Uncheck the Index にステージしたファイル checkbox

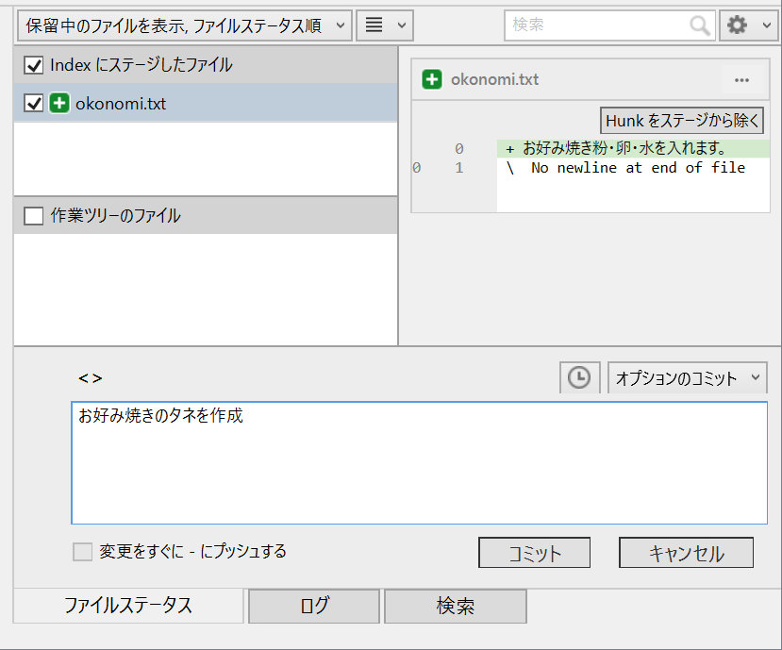click(x=33, y=65)
